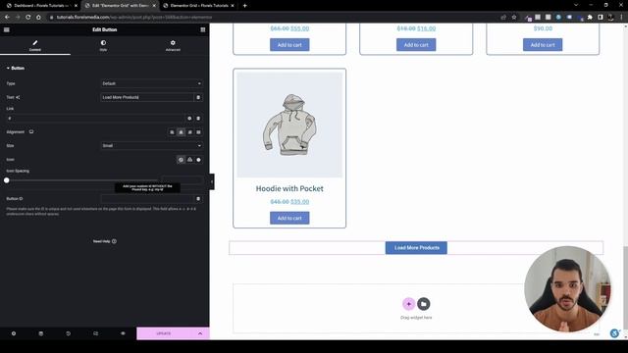Viewport: 628px width, 353px height.
Task: Open a new browser tab
Action: tap(244, 6)
